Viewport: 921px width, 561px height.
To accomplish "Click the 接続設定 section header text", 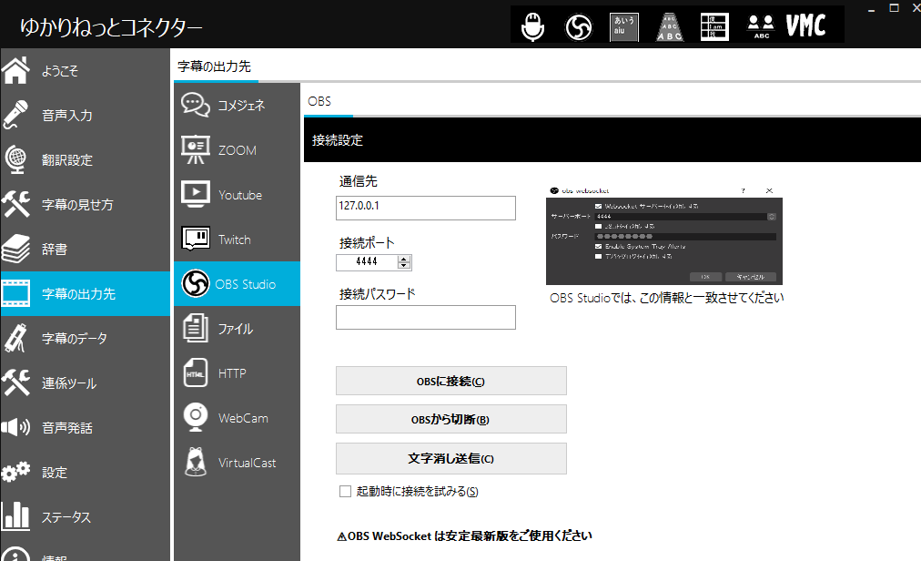I will (338, 140).
